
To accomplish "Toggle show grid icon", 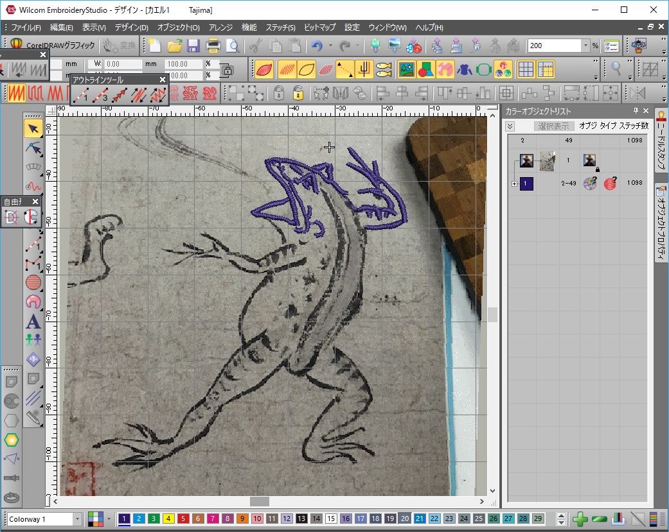I will (x=526, y=69).
